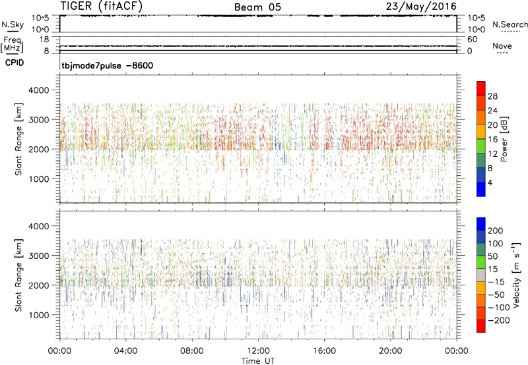Click the 'Slant Range [km]' label of Velocity panel

point(18,275)
